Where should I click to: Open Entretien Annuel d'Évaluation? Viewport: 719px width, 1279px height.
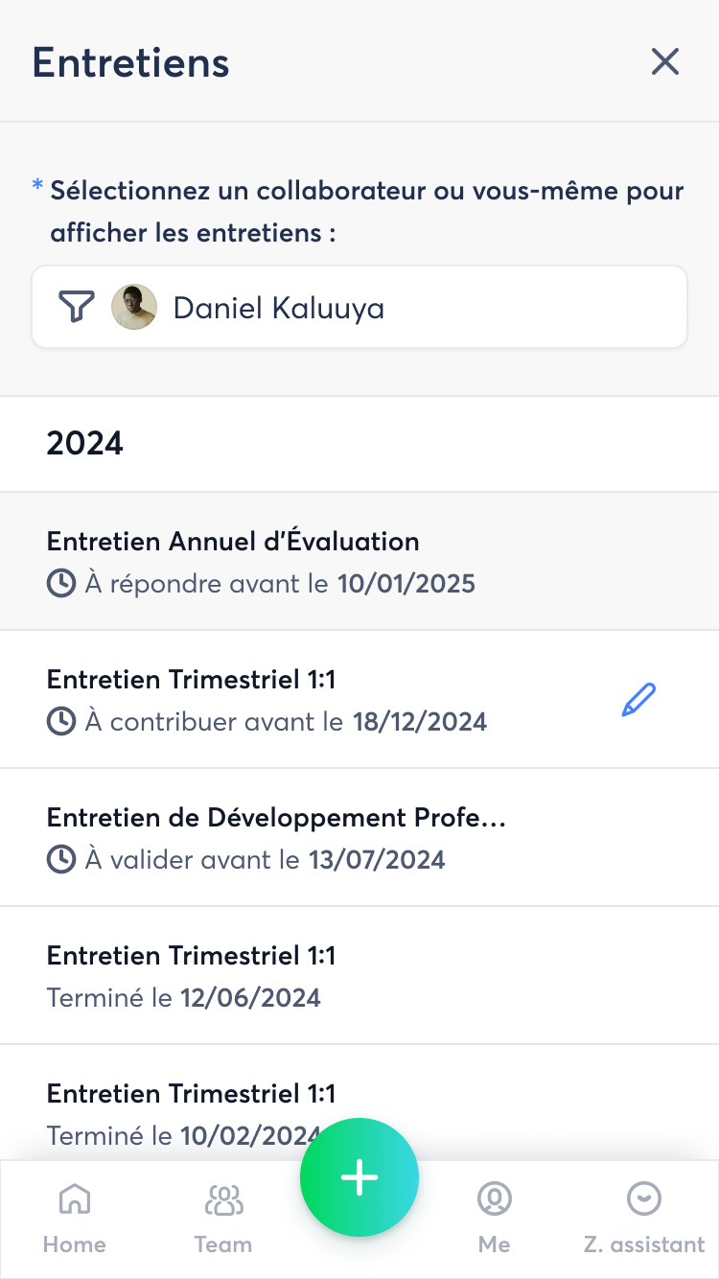[288, 561]
